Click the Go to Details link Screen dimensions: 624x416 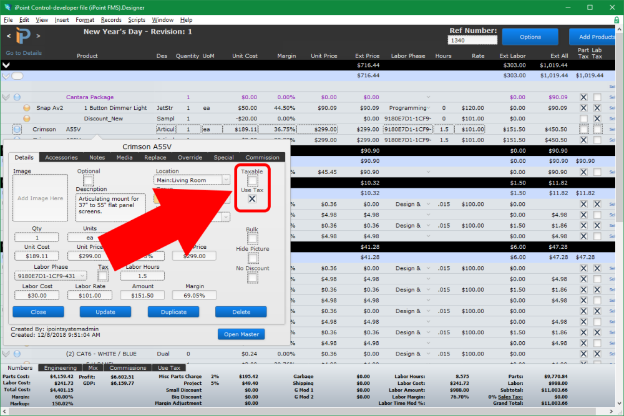pyautogui.click(x=26, y=53)
